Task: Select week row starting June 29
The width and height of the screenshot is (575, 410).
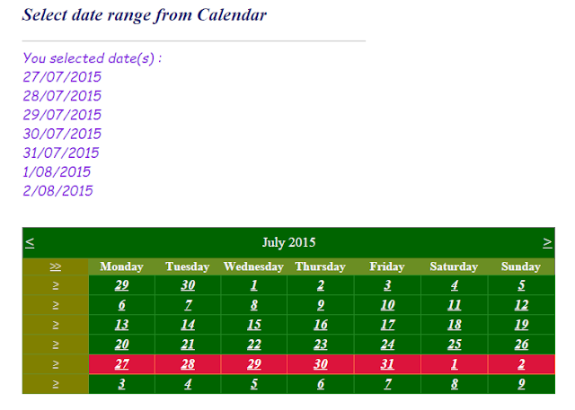Action: click(56, 285)
